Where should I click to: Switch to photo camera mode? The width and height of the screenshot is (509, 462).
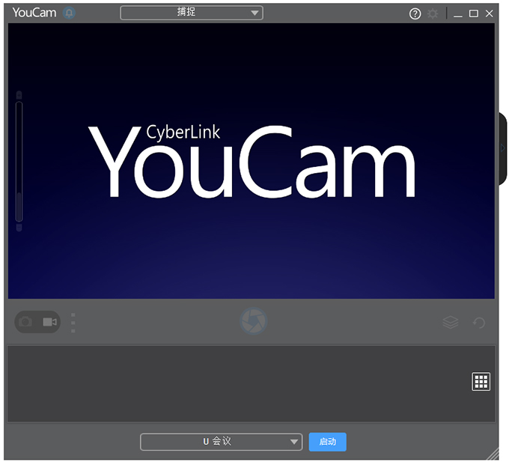pyautogui.click(x=25, y=322)
